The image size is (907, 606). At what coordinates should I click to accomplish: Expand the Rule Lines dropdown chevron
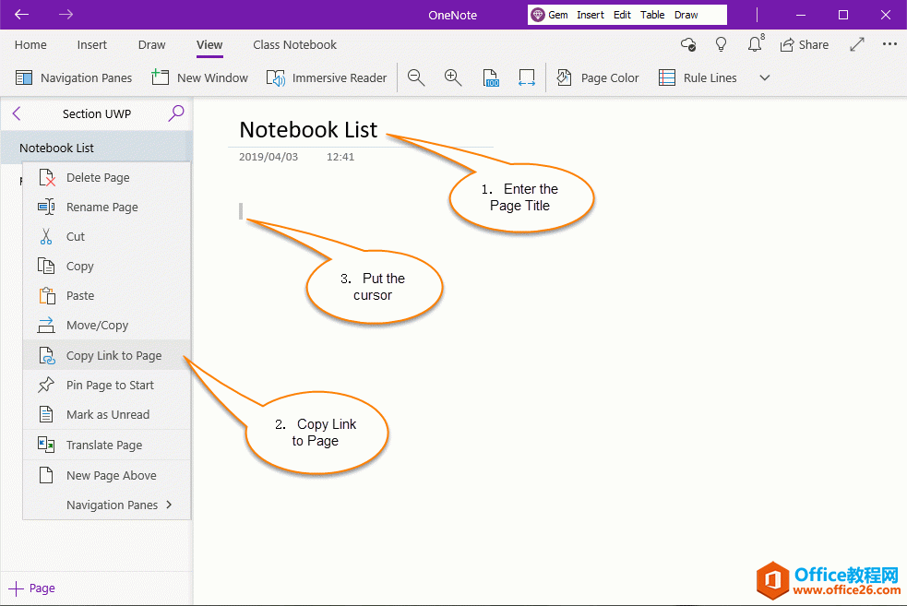(x=763, y=77)
